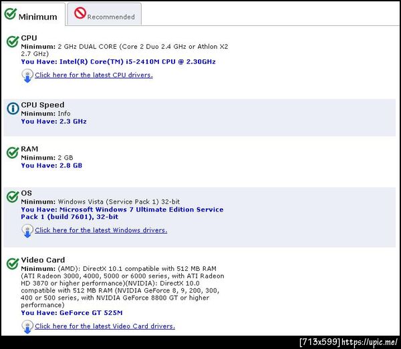
Task: Select the CPU Speed heading
Action: (x=43, y=105)
